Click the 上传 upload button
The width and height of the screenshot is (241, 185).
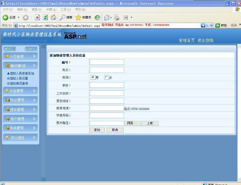[x=150, y=123]
